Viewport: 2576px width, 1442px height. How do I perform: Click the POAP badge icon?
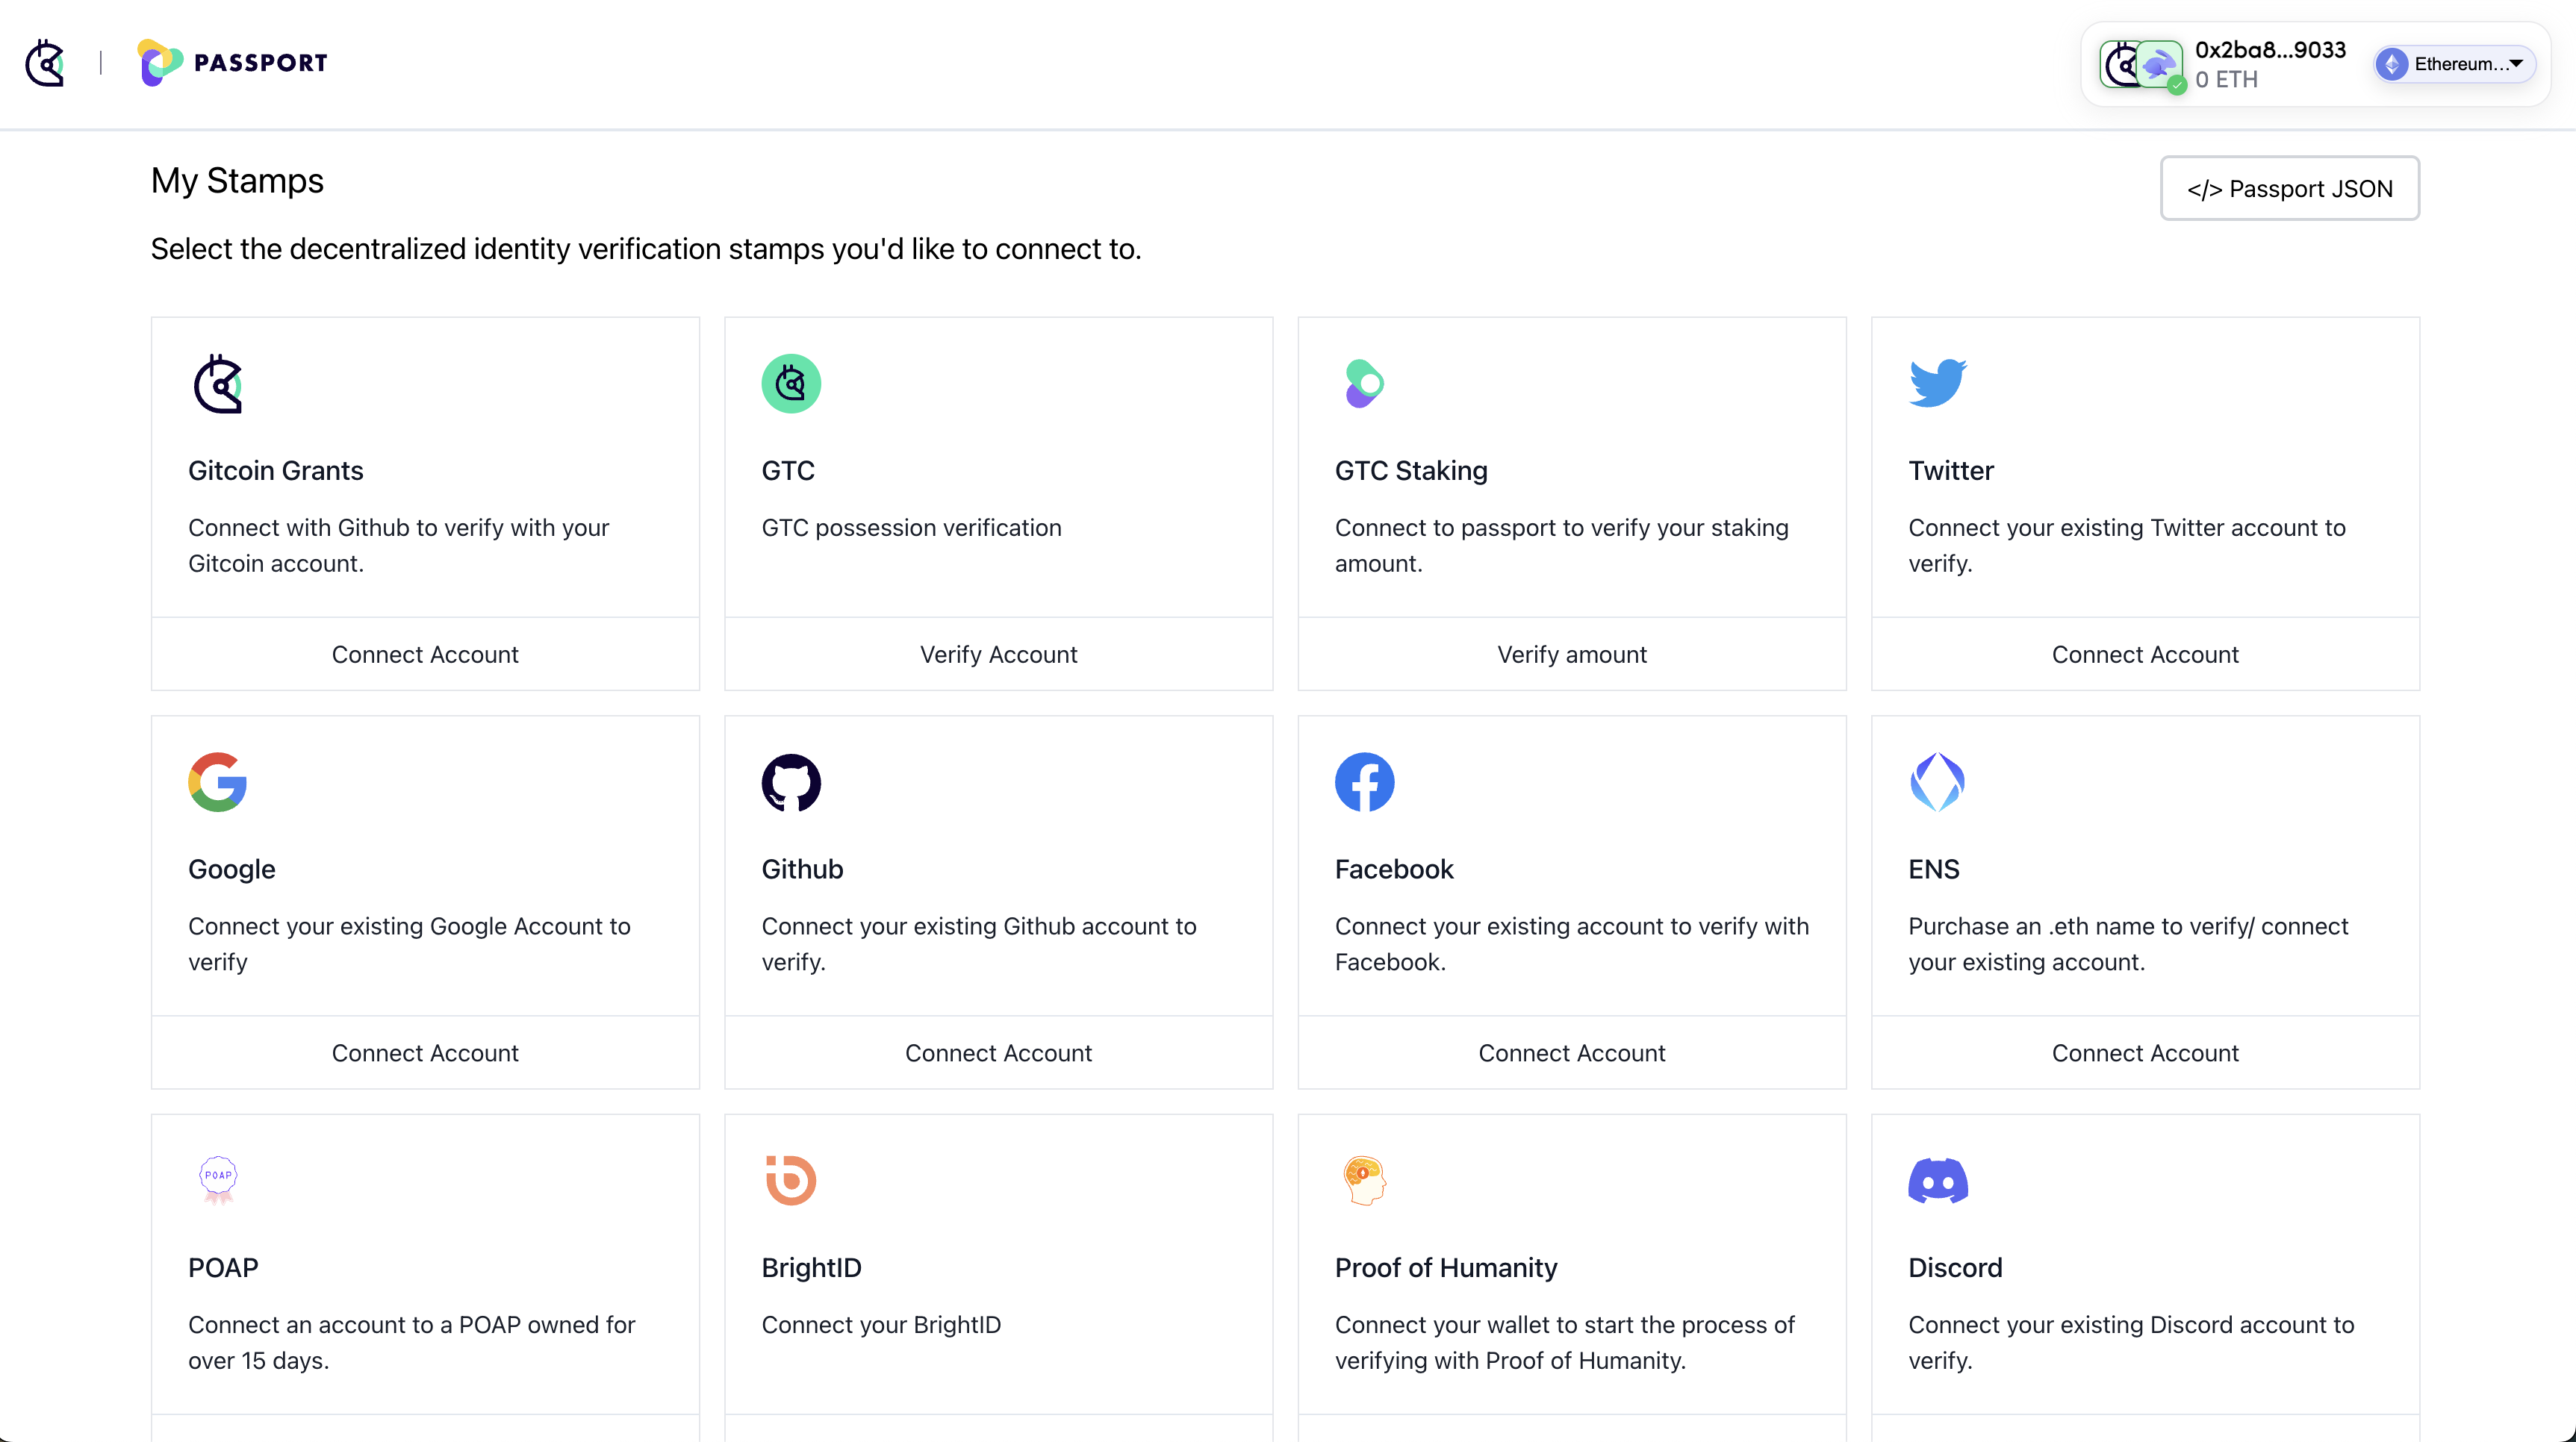(x=218, y=1180)
